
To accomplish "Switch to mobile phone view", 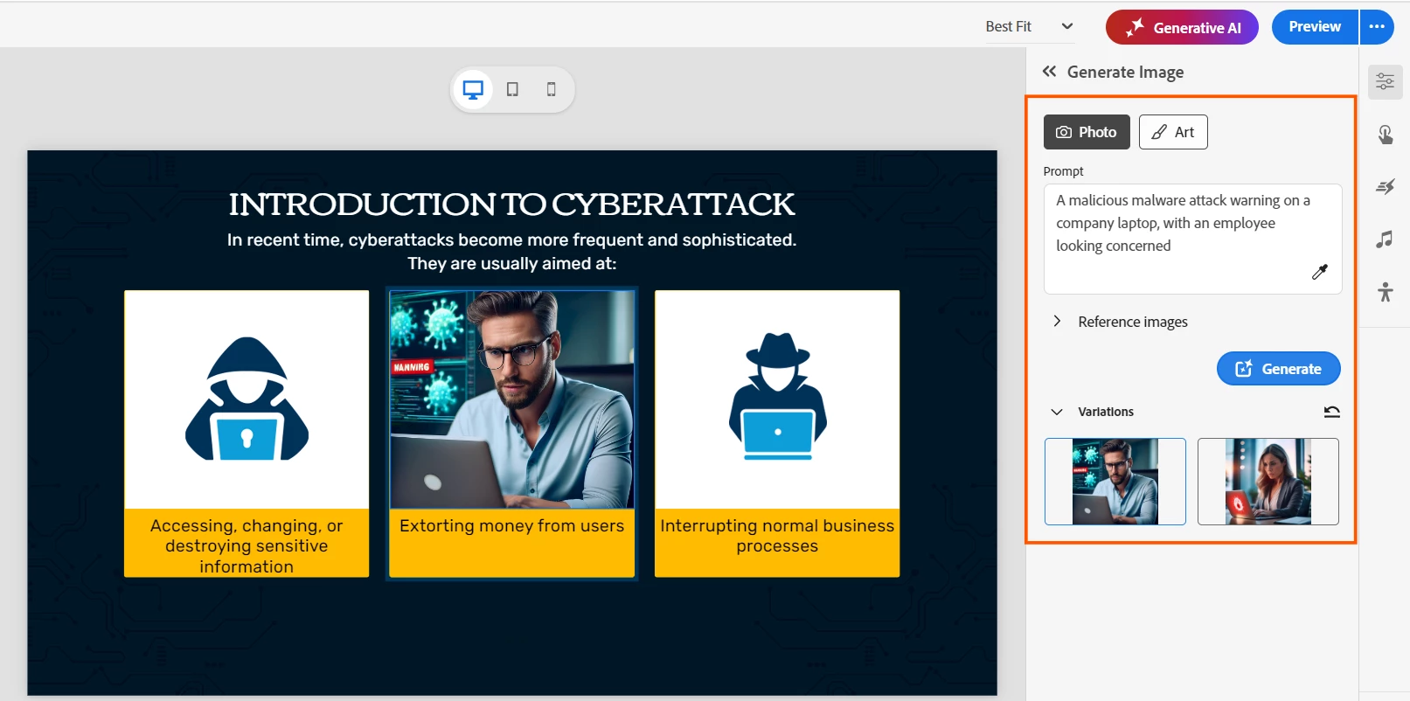I will tap(551, 89).
